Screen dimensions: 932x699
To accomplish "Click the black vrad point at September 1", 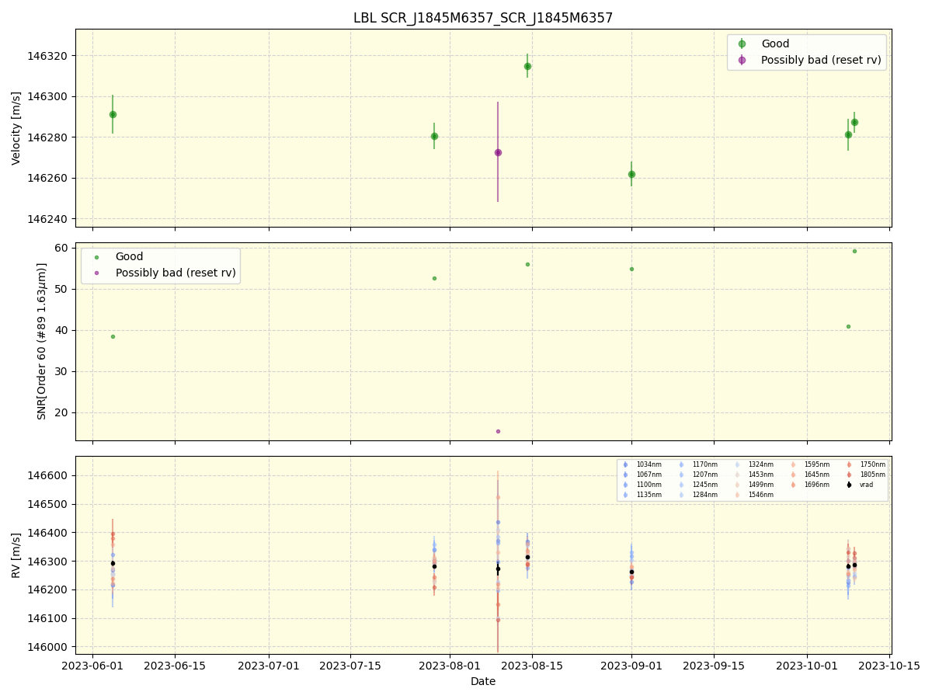I will [x=631, y=572].
